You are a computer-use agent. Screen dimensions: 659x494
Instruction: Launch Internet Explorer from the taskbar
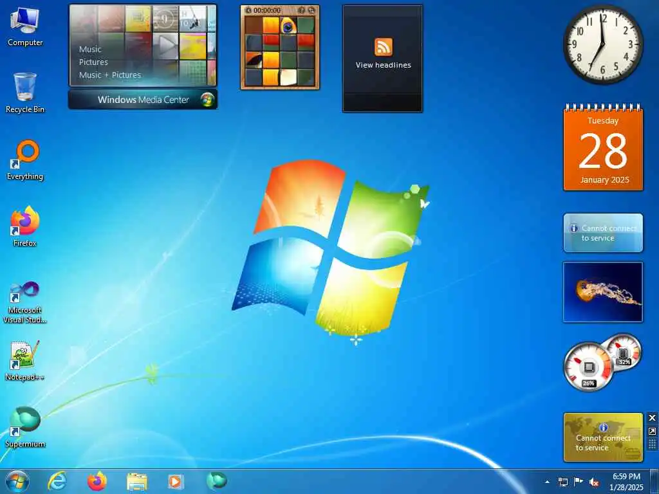(57, 481)
